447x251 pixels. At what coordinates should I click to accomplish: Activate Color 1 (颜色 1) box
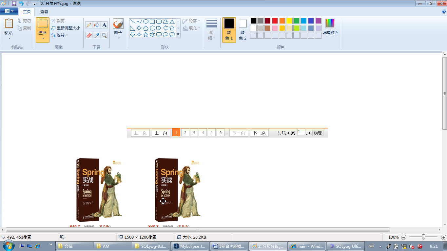point(229,30)
